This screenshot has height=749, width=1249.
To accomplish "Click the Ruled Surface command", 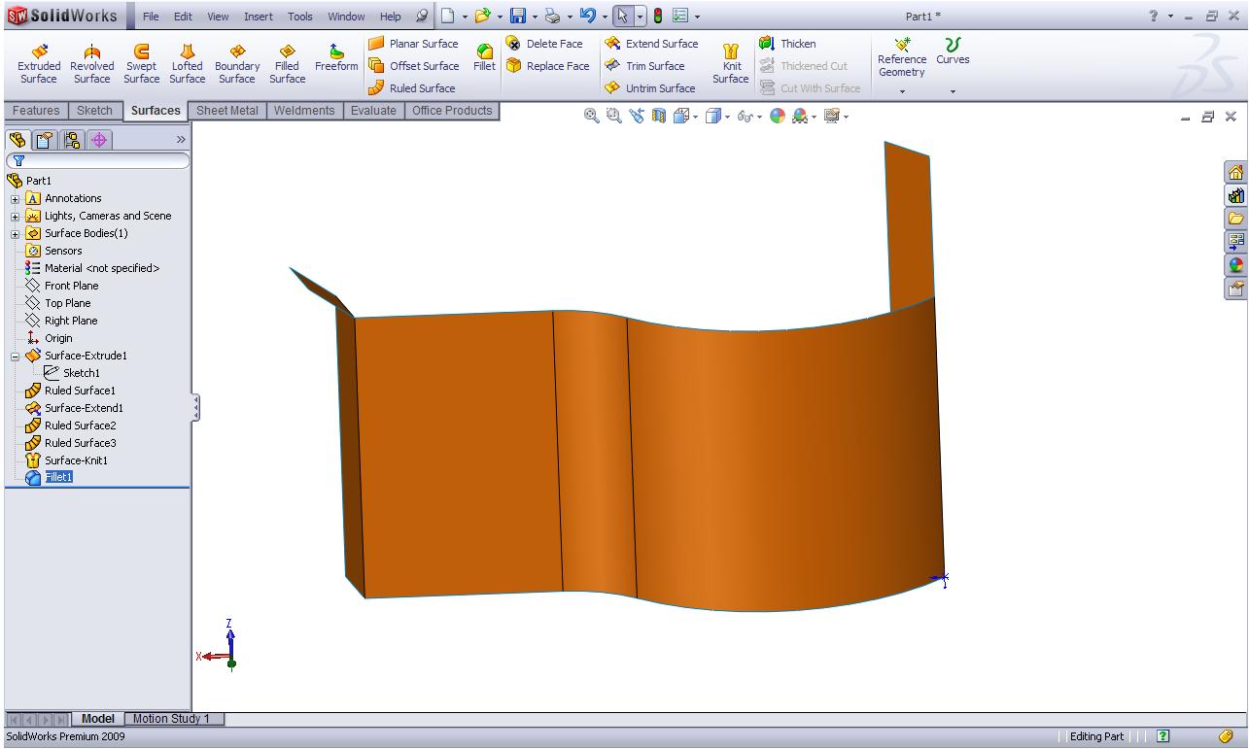I will [x=411, y=88].
